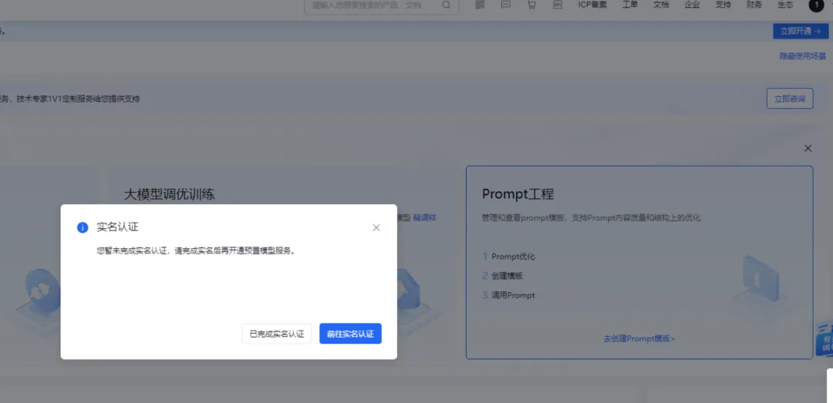Open the QR code icon in top bar
The width and height of the screenshot is (833, 403).
tap(481, 5)
